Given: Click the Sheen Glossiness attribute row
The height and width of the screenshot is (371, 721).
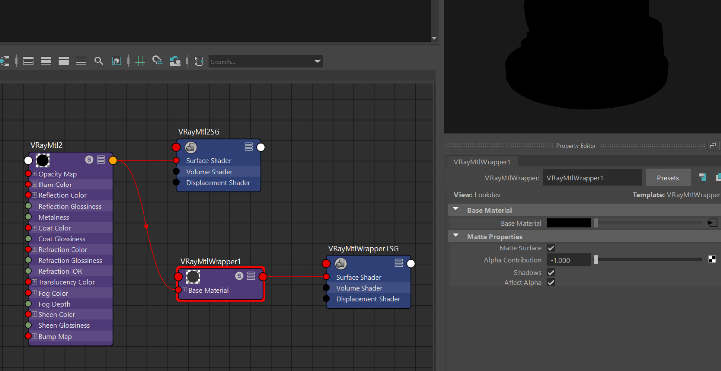Looking at the screenshot, I should click(x=71, y=325).
